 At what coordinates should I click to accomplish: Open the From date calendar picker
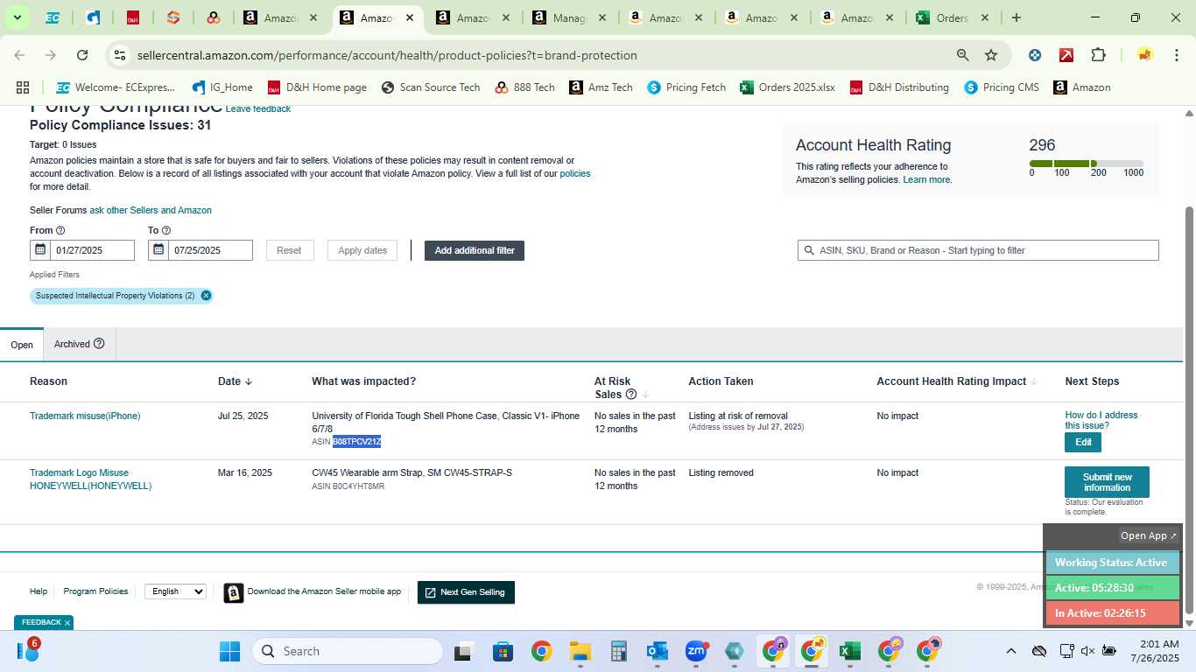40,250
